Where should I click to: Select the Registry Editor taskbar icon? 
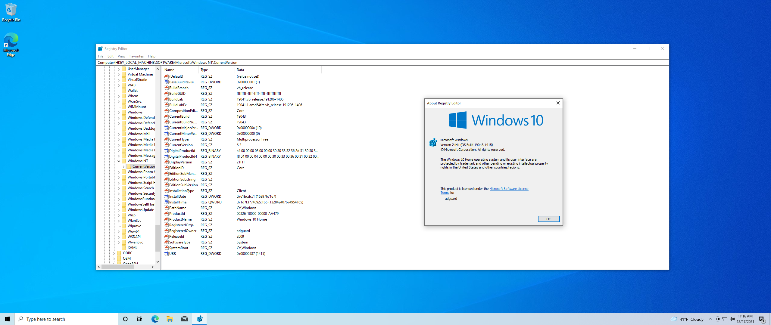199,319
